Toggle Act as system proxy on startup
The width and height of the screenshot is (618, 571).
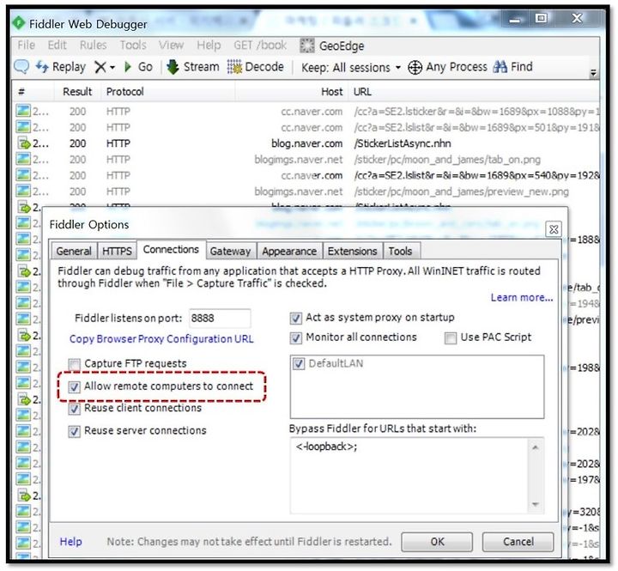click(x=295, y=319)
